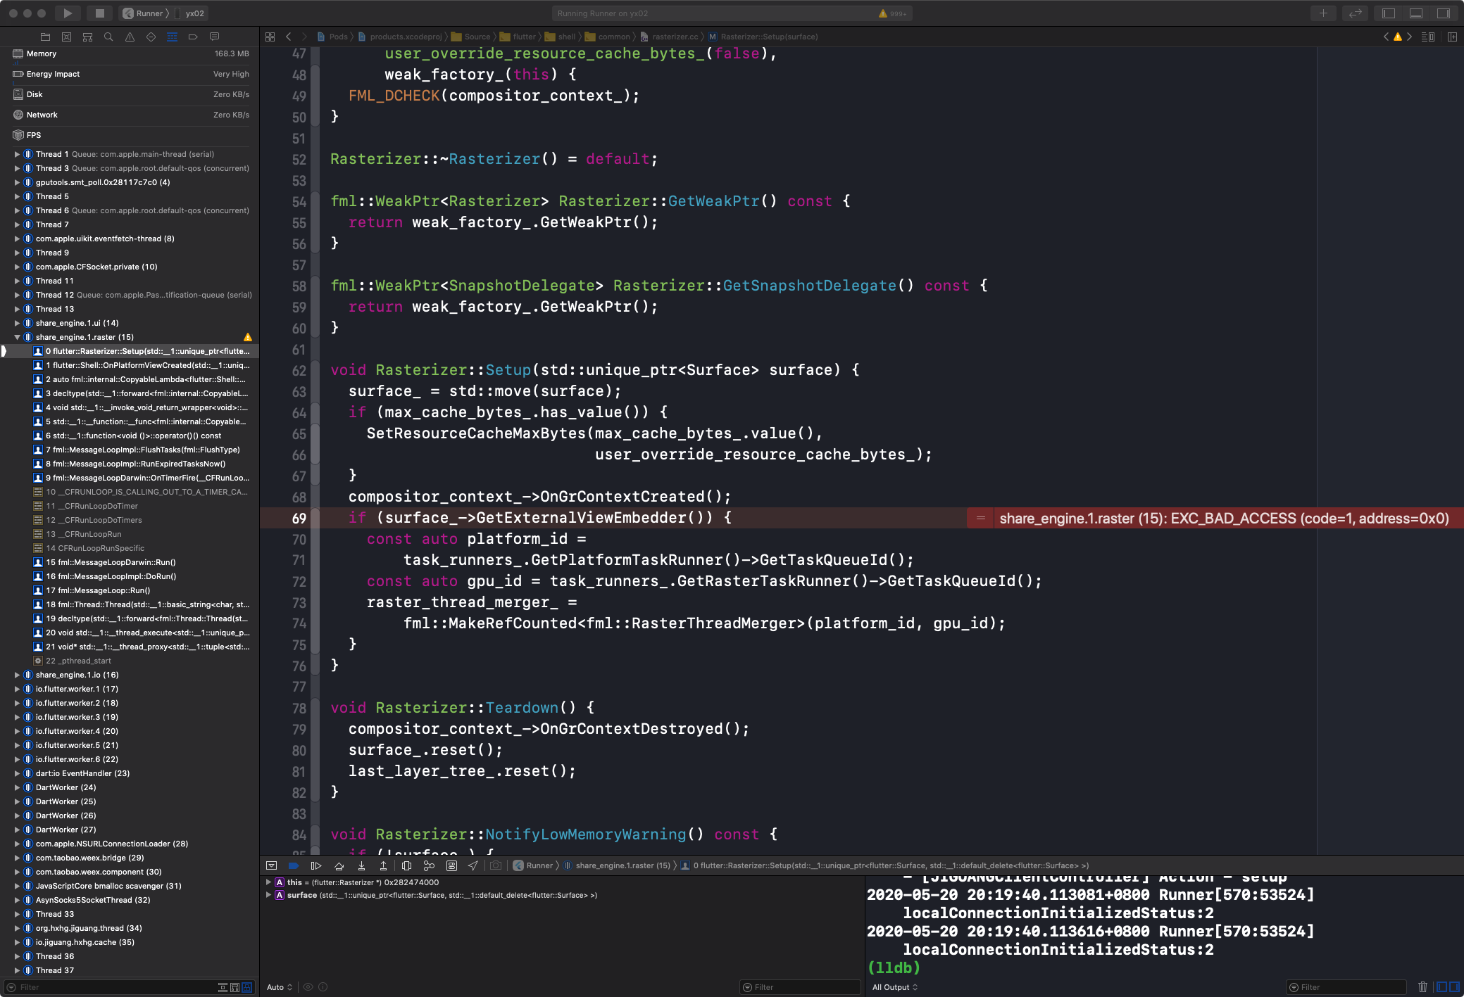This screenshot has height=997, width=1464.
Task: Select the FPS gauge
Action: [130, 135]
